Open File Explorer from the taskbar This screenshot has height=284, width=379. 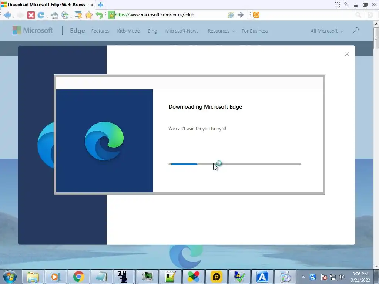[33, 277]
